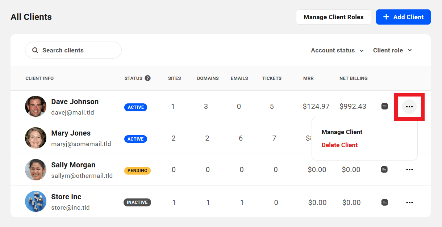The image size is (442, 227).
Task: Click the search magnifier icon in Search clients
Action: (35, 50)
